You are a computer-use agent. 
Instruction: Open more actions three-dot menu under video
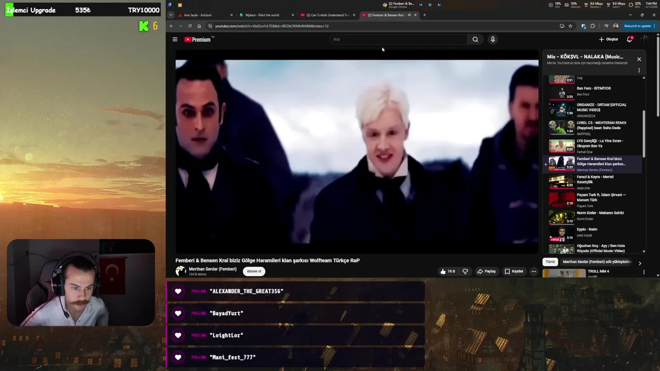pyautogui.click(x=534, y=271)
